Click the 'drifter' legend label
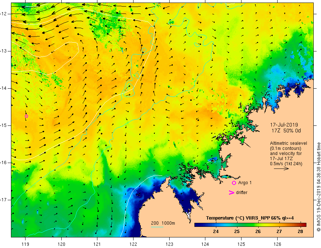321x248 pixels. coord(241,193)
